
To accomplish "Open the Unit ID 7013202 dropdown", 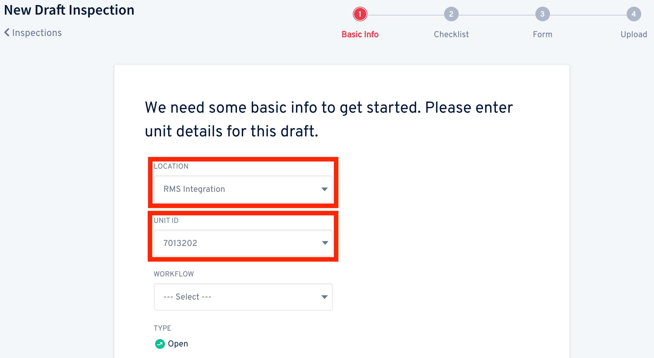I will 243,243.
